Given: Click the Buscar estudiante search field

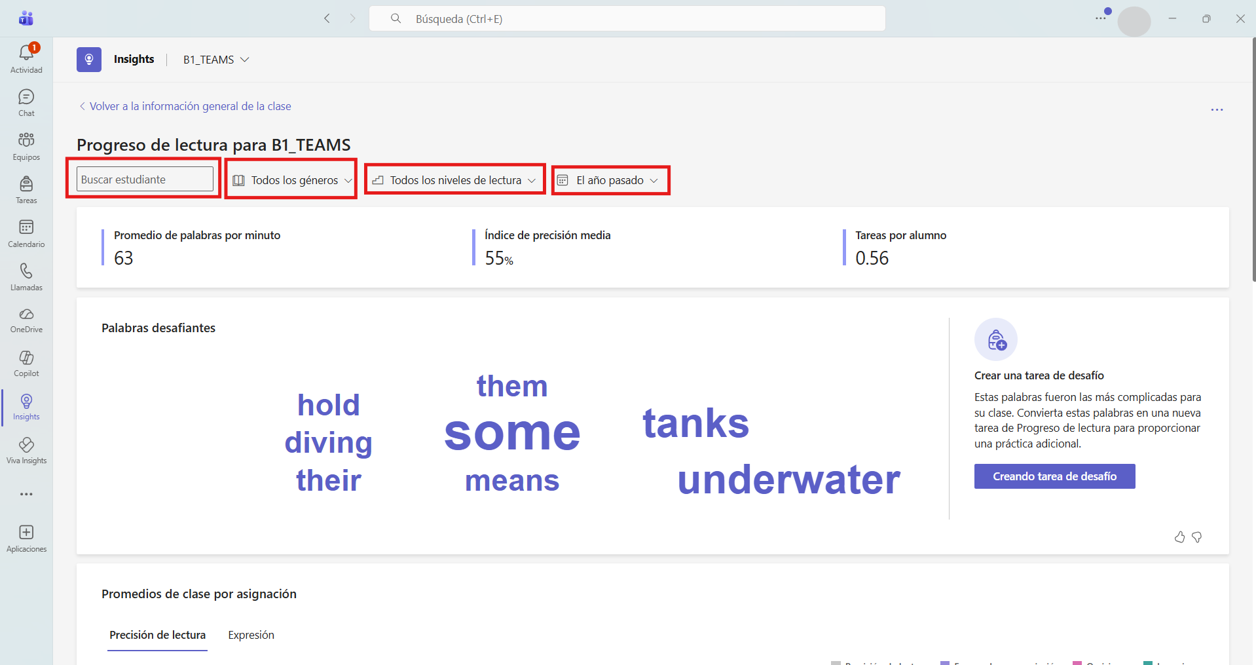Looking at the screenshot, I should [x=145, y=179].
